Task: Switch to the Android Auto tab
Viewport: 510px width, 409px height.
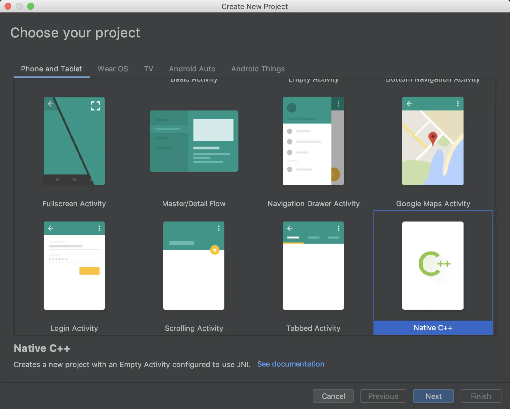Action: tap(192, 69)
